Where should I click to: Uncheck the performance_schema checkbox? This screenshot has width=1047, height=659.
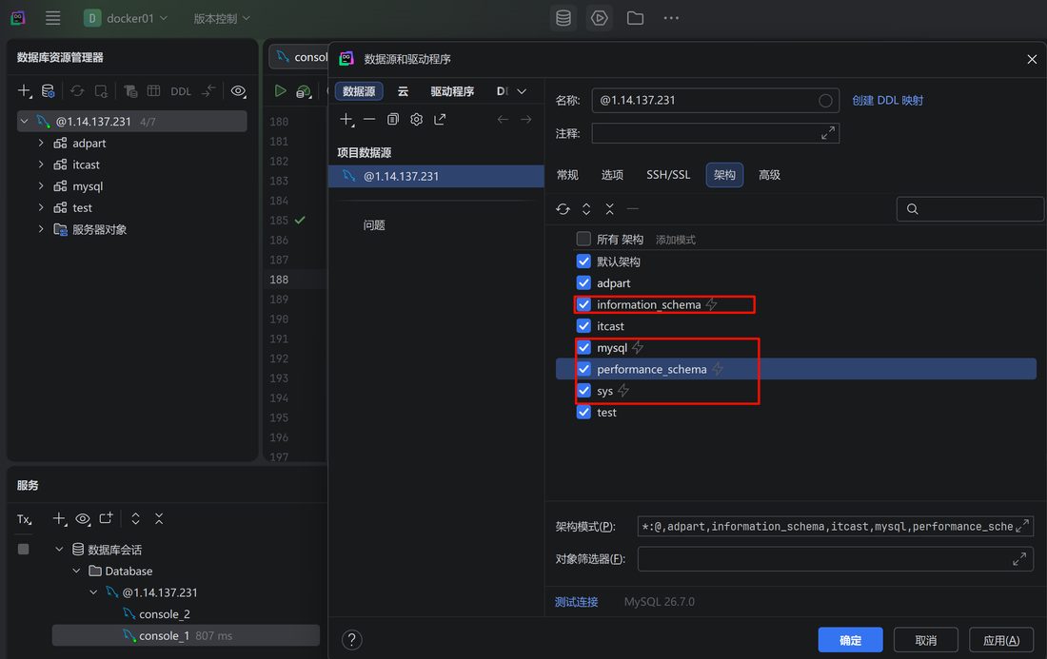coord(583,369)
